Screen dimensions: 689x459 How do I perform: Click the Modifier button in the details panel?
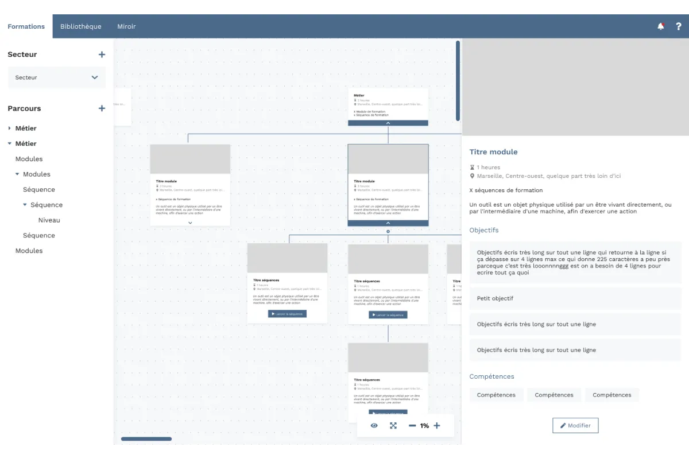(x=575, y=425)
